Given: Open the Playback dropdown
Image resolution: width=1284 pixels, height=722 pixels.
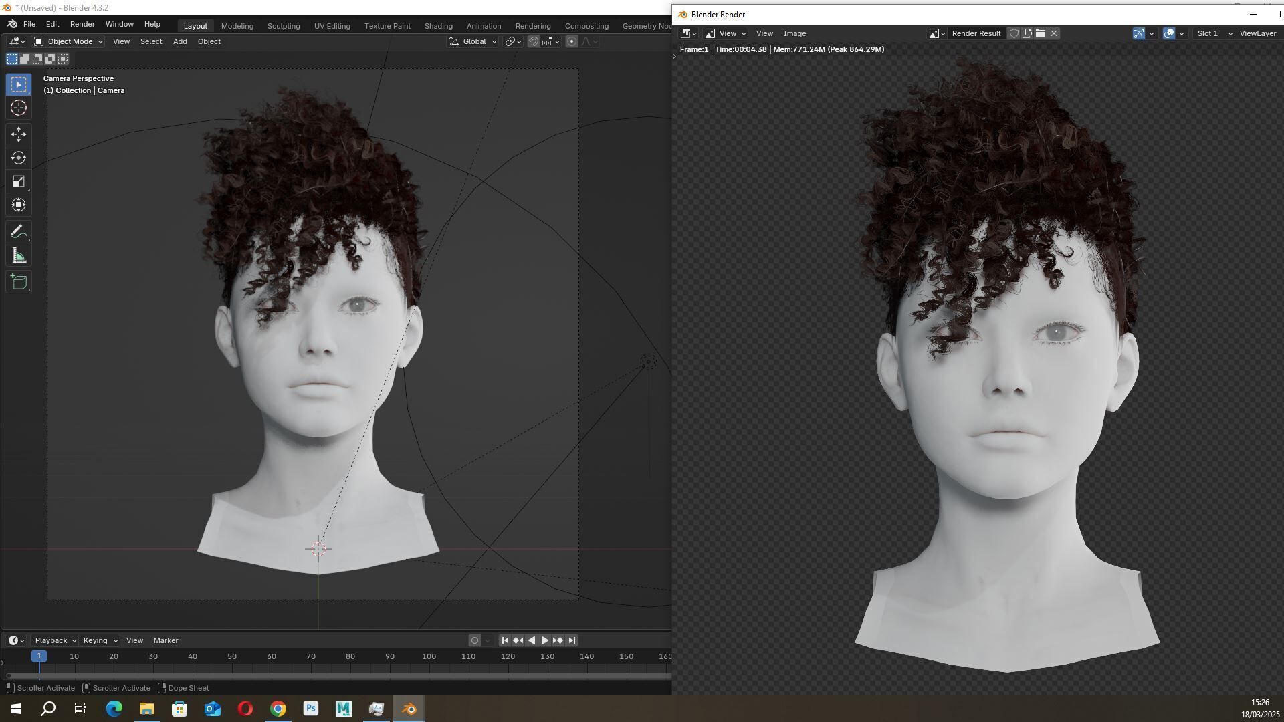Looking at the screenshot, I should tap(55, 640).
